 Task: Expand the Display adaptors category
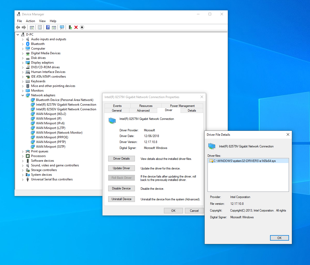click(x=23, y=63)
